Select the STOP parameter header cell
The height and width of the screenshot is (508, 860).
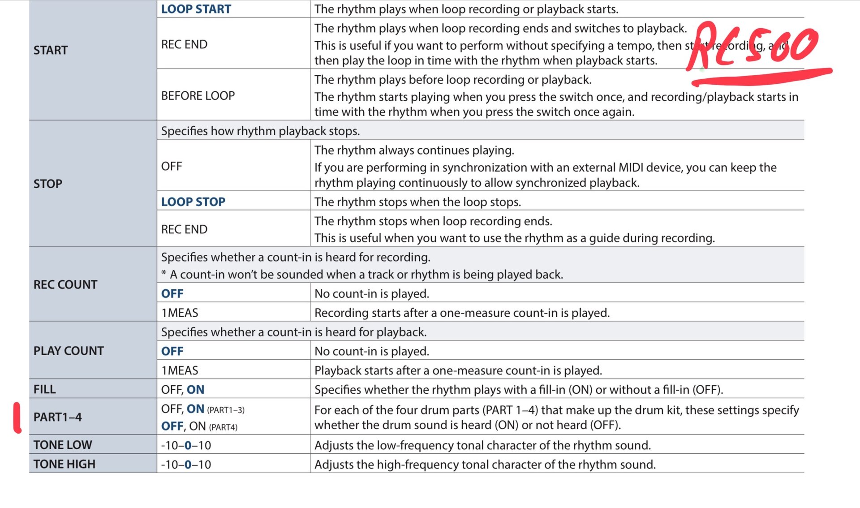pos(48,184)
